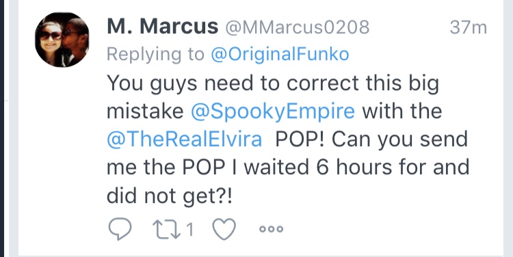
Task: Click the word mistake in the tweet
Action: click(145, 112)
